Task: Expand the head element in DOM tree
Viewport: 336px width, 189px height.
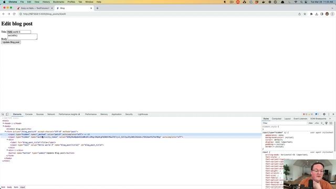Action: tap(3, 123)
